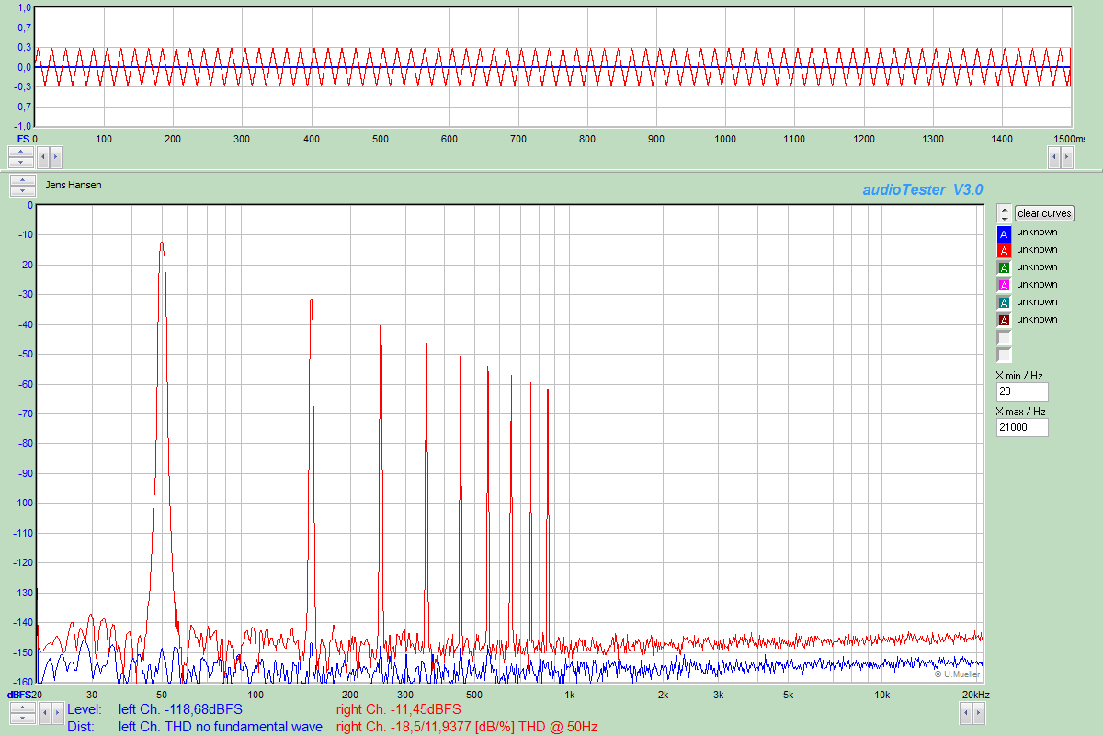This screenshot has width=1103, height=736.
Task: Click down arrow beside the Jens Hansen label
Action: (22, 190)
